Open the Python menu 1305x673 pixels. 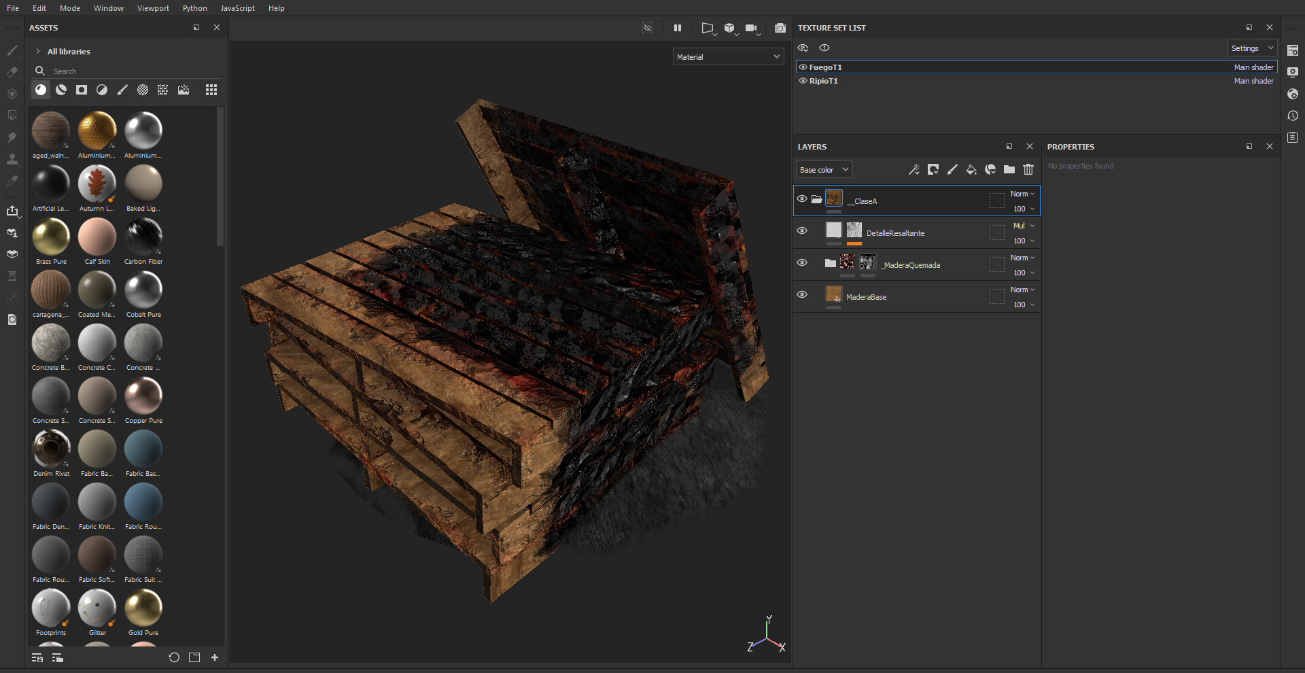point(194,8)
